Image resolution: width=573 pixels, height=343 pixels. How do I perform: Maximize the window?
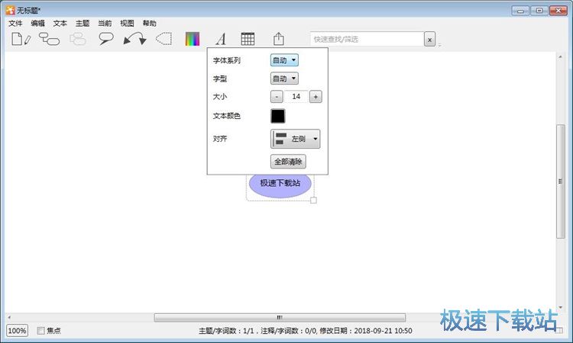coord(539,11)
